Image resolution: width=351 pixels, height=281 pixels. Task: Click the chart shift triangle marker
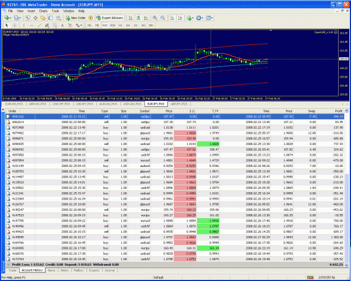[x=271, y=30]
